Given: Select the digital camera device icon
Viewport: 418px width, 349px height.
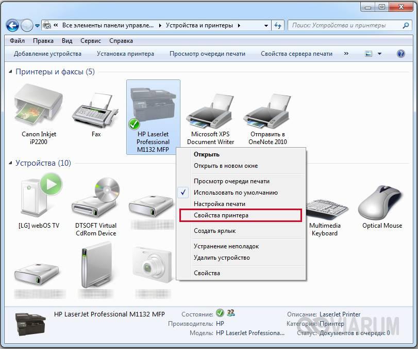Looking at the screenshot, I should pos(153,265).
